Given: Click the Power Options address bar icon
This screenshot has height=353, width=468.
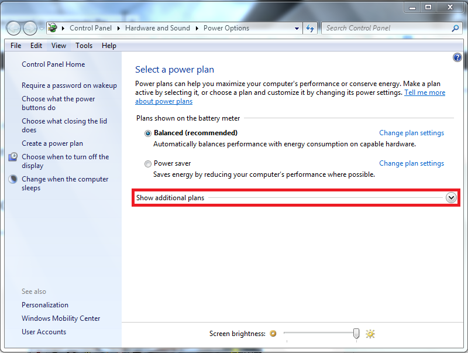Looking at the screenshot, I should coord(53,28).
